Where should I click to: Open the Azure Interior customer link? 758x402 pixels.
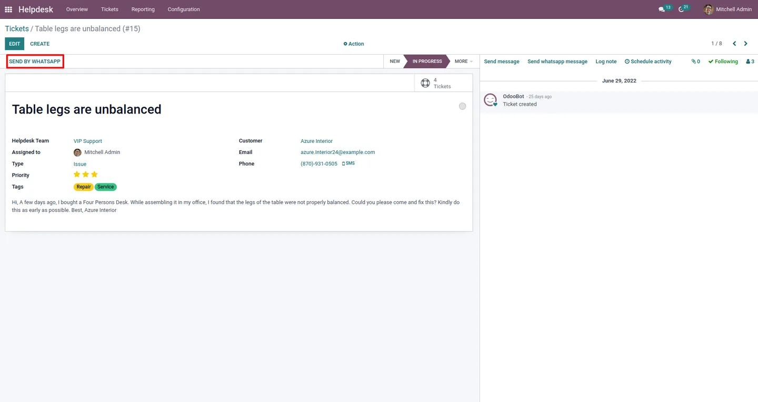316,141
